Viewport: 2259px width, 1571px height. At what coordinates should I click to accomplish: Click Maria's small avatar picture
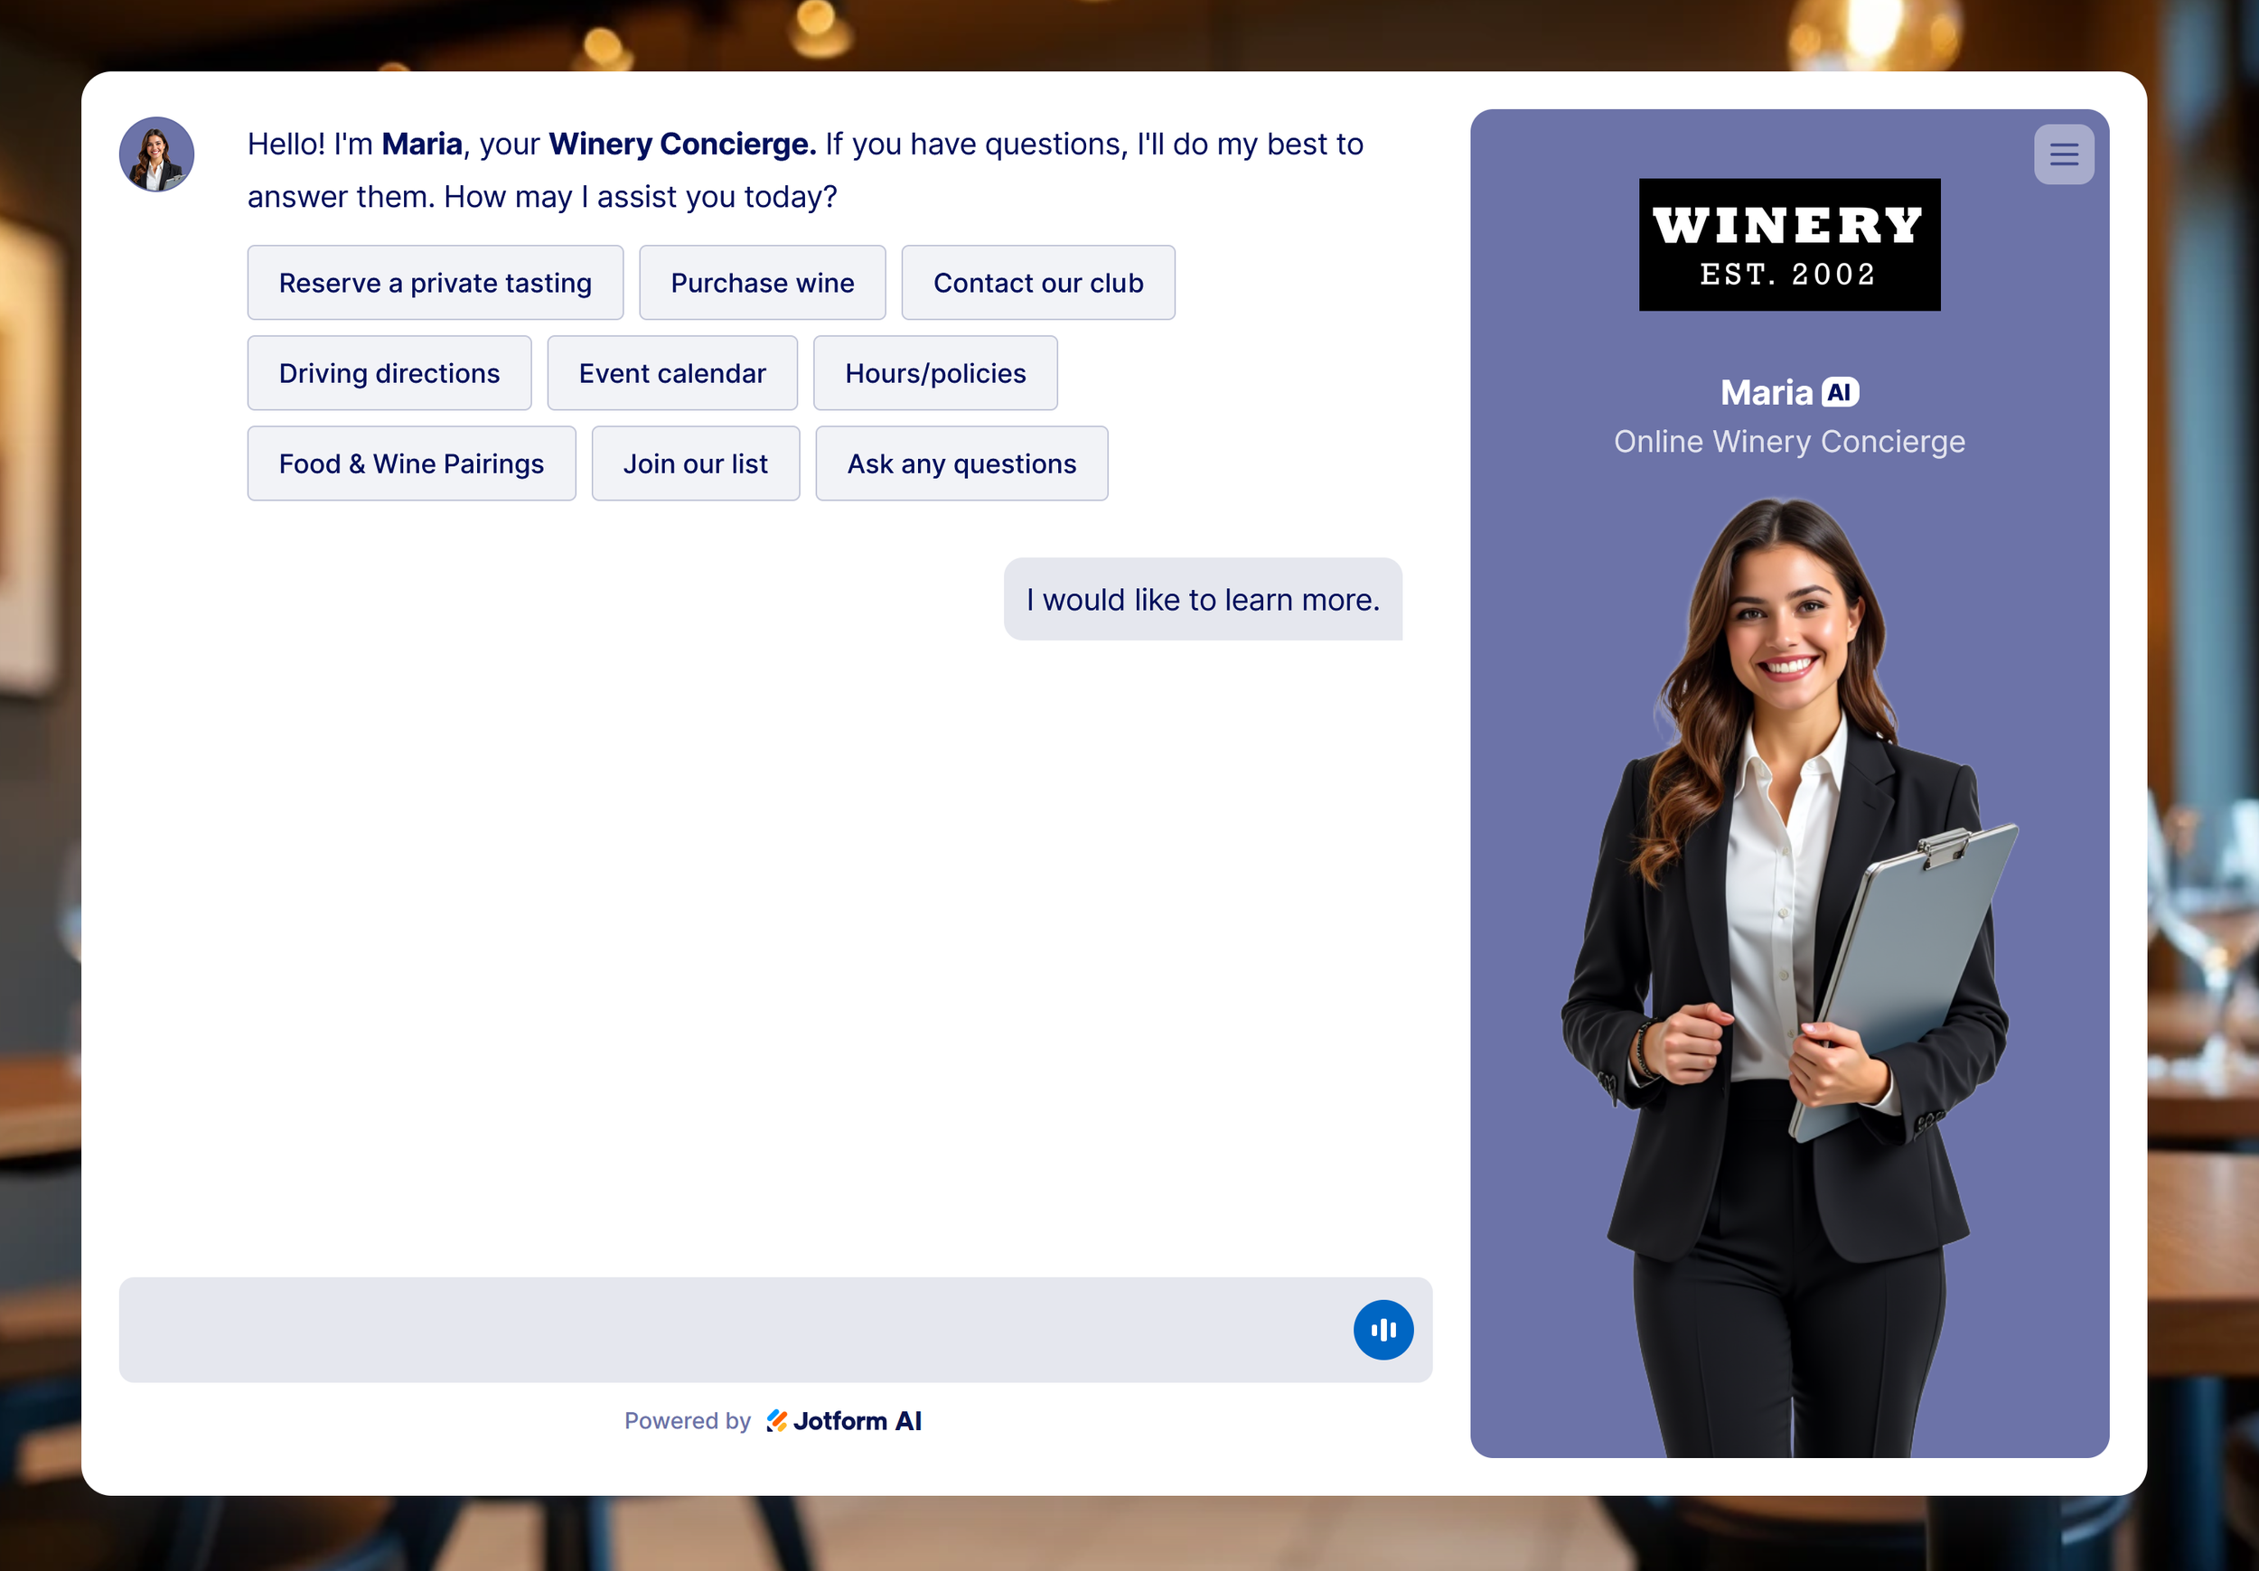click(x=156, y=154)
